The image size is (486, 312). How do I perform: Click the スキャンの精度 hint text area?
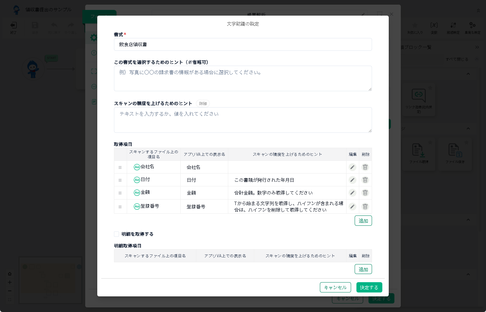coord(243,120)
